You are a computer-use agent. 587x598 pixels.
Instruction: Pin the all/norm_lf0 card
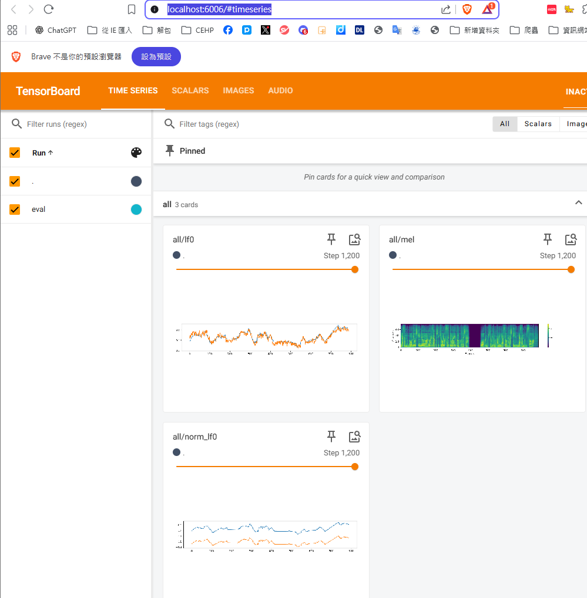[331, 436]
